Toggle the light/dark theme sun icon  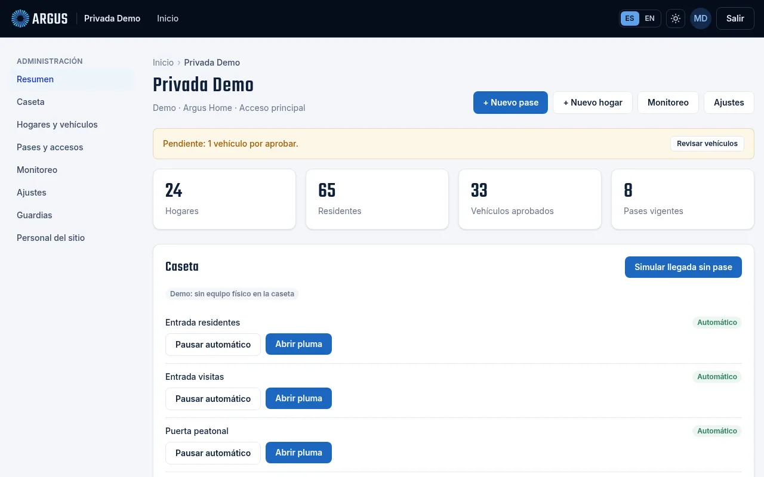[676, 18]
